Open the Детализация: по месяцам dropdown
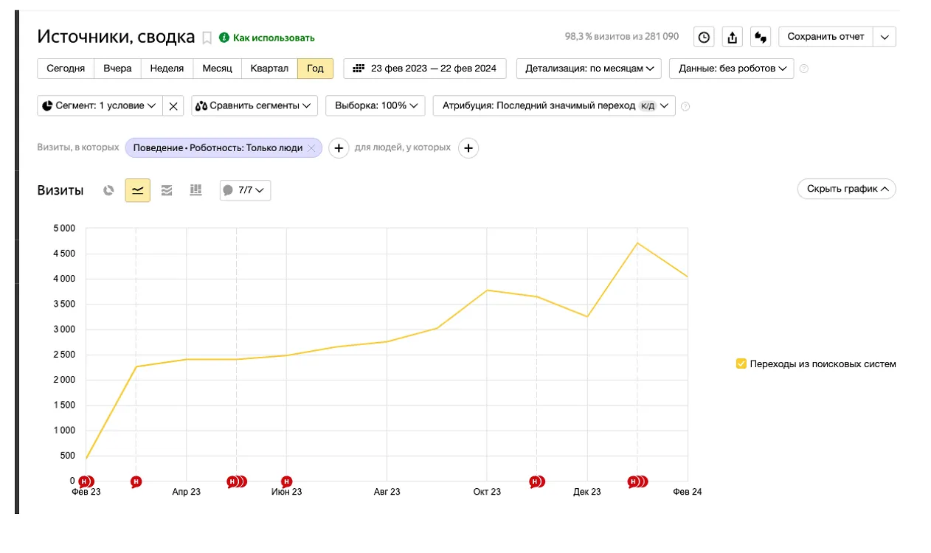This screenshot has width=931, height=553. pos(589,69)
